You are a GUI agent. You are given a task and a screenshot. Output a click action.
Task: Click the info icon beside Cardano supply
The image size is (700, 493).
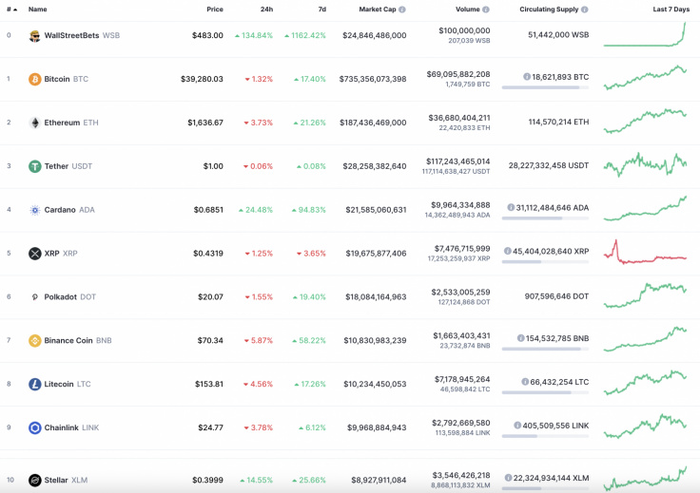[511, 207]
